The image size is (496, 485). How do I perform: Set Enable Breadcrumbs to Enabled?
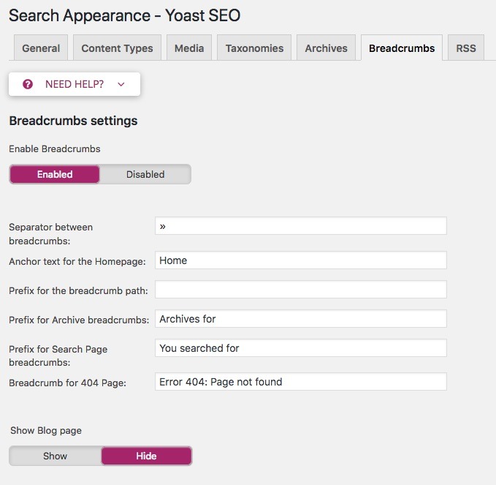(55, 174)
